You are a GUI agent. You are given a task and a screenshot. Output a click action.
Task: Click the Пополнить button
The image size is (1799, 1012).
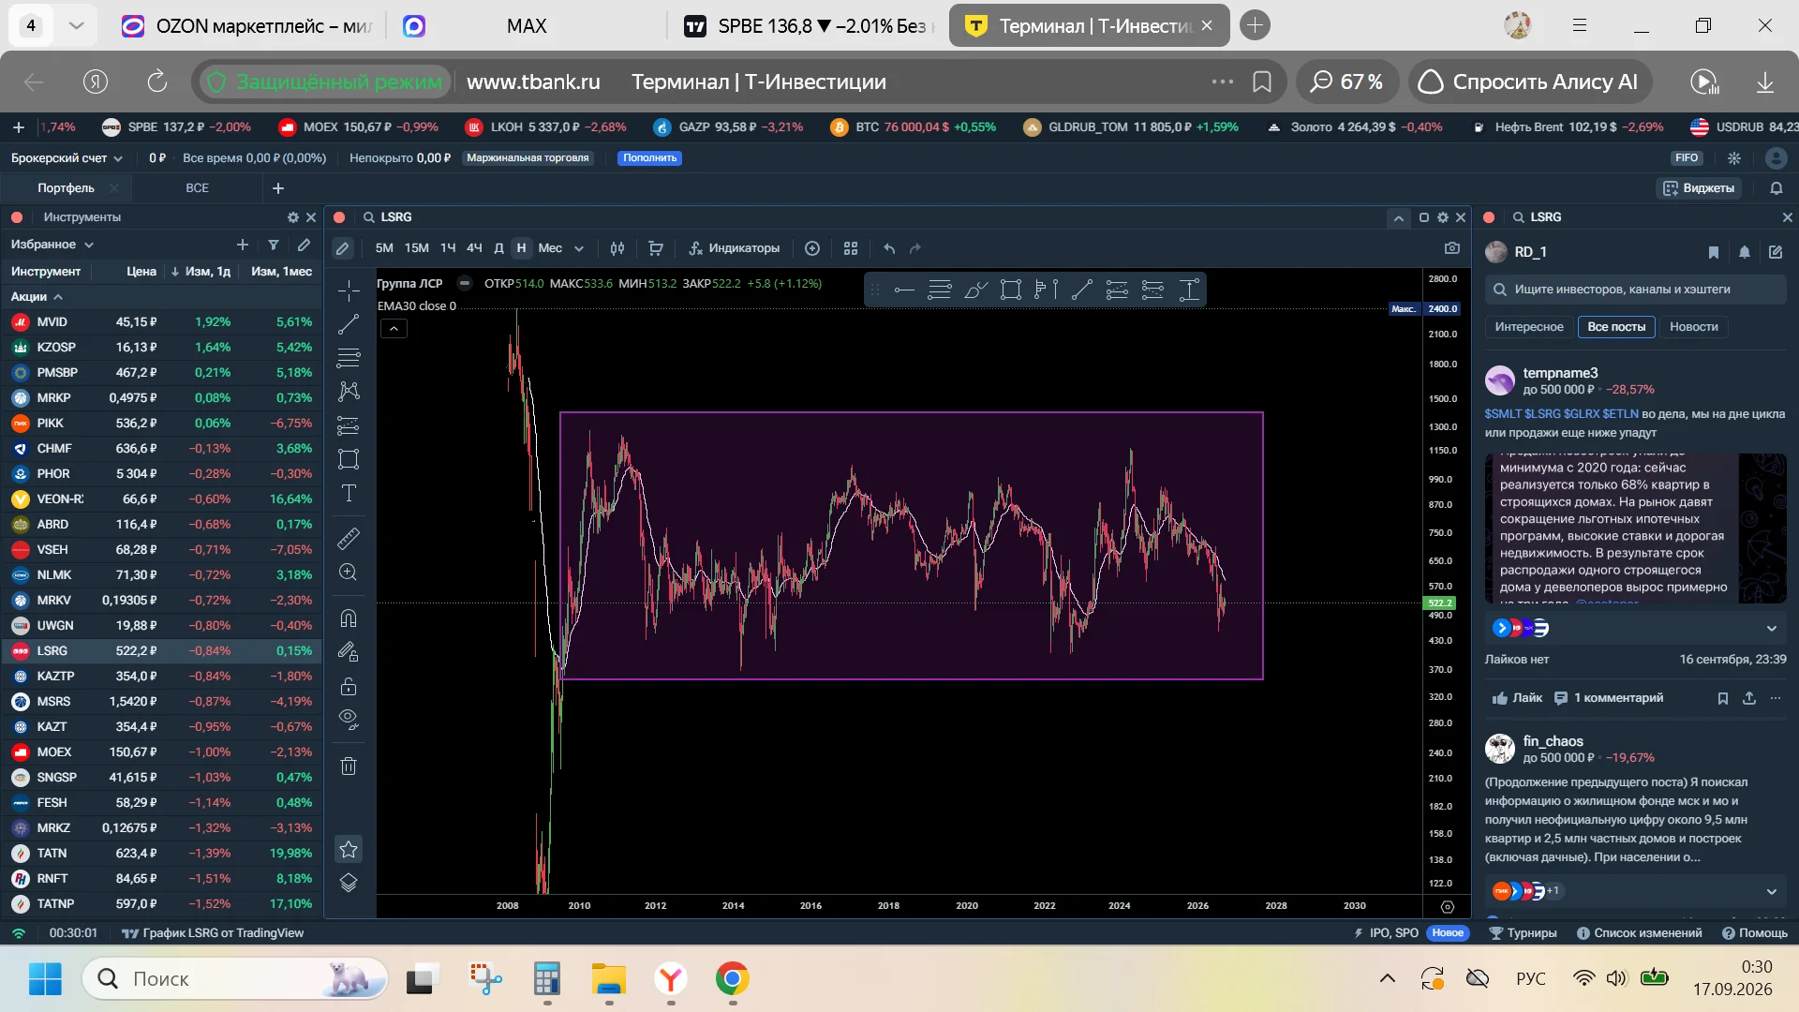[x=649, y=158]
